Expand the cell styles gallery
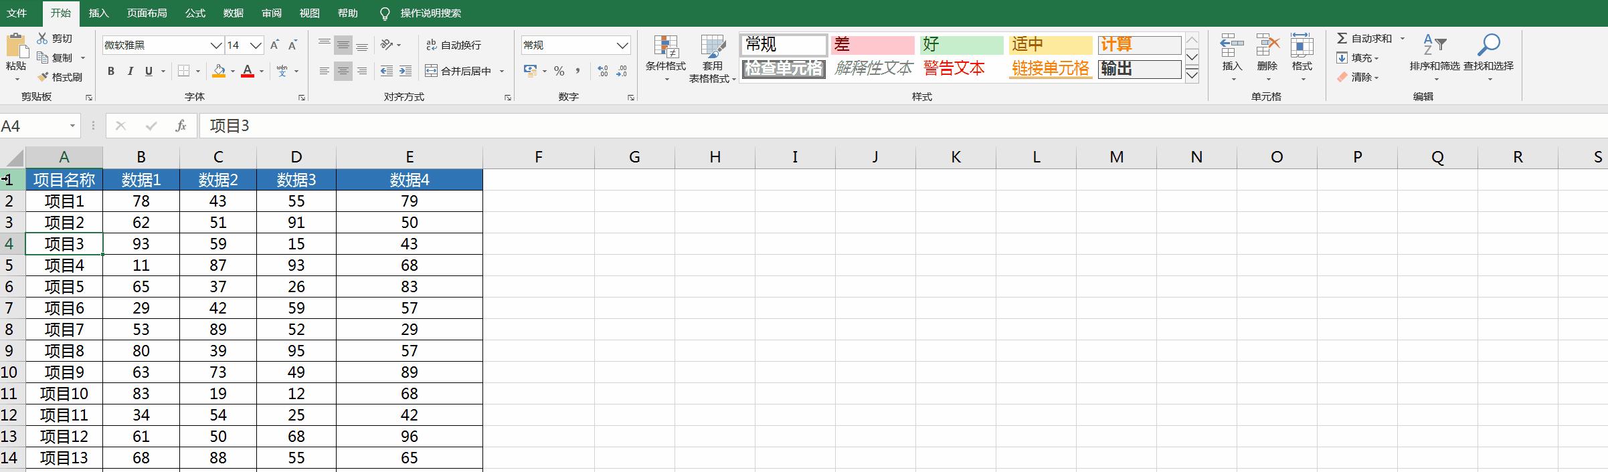Image resolution: width=1608 pixels, height=472 pixels. tap(1192, 75)
